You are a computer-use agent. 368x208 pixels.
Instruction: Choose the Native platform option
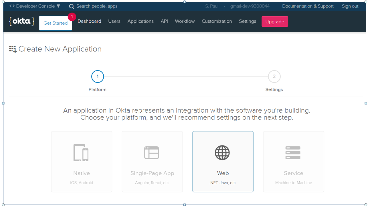pyautogui.click(x=82, y=161)
